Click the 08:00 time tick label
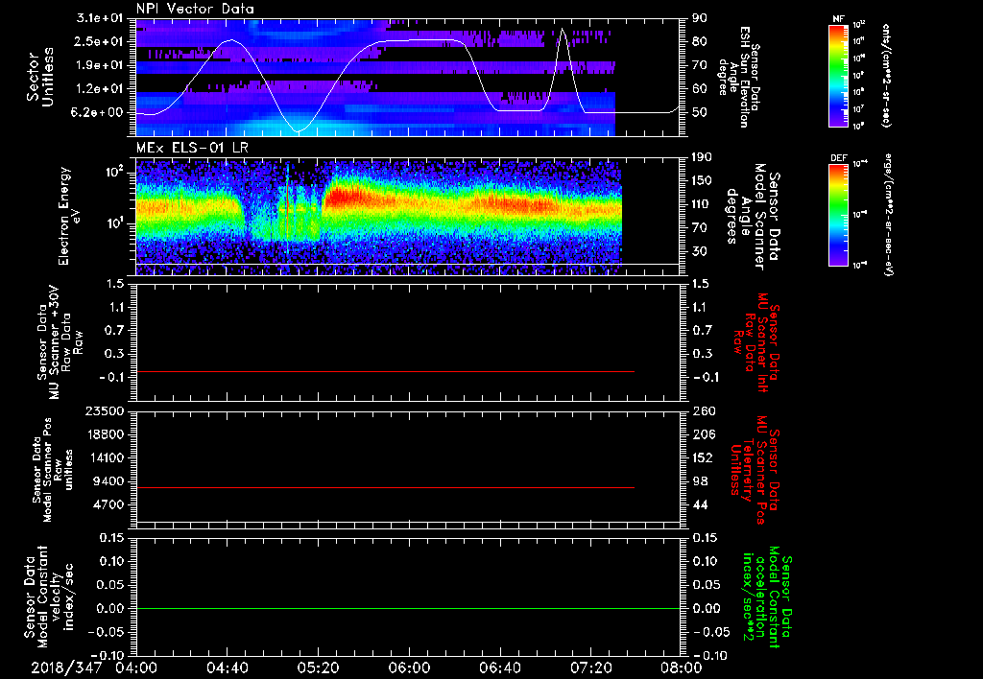This screenshot has width=983, height=679. (682, 667)
